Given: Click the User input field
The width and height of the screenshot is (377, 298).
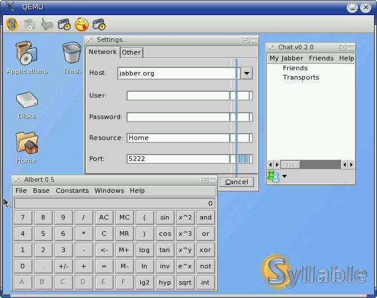Looking at the screenshot, I should [190, 96].
